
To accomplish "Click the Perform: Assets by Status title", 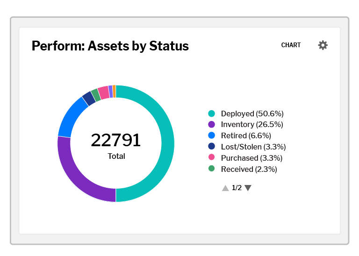I will pyautogui.click(x=110, y=46).
